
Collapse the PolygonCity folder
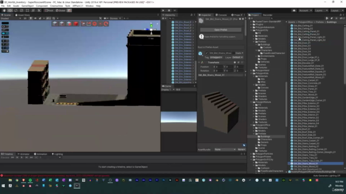(251, 30)
